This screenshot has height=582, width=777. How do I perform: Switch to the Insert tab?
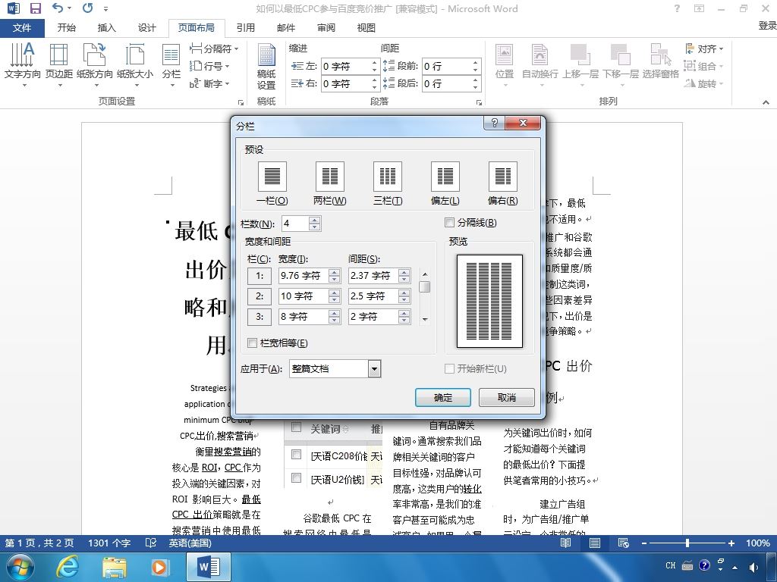pyautogui.click(x=106, y=28)
